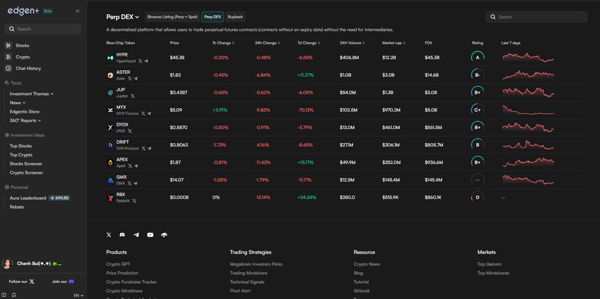Expand 360° Reports submenu
The width and height of the screenshot is (600, 299).
pos(25,120)
